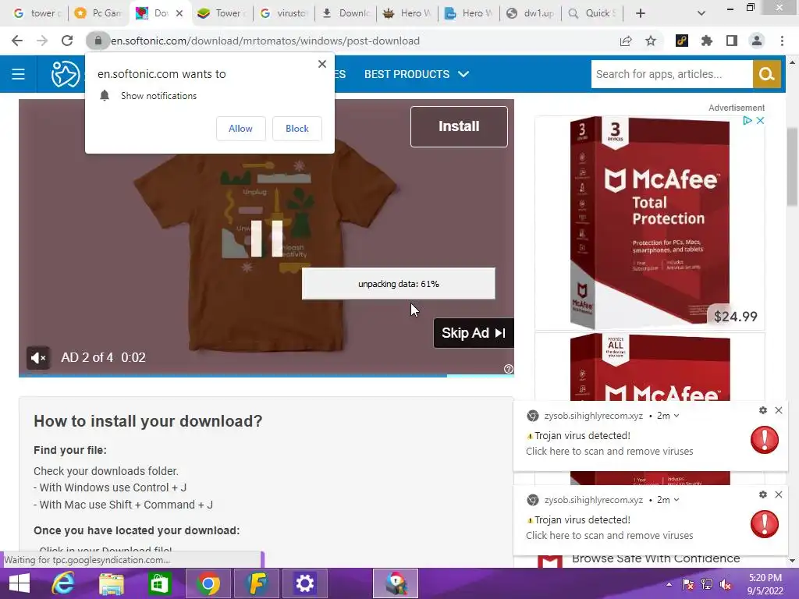Open McAfee Total Protection $24.99 ad
This screenshot has width=799, height=599.
[x=650, y=222]
